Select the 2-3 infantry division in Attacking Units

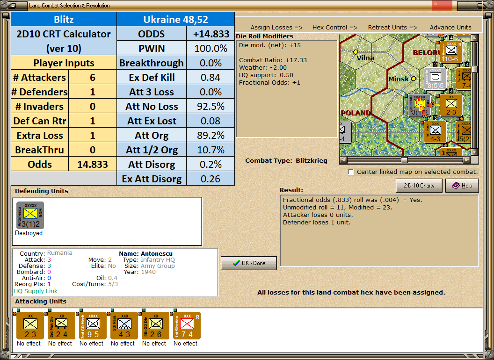pos(30,325)
